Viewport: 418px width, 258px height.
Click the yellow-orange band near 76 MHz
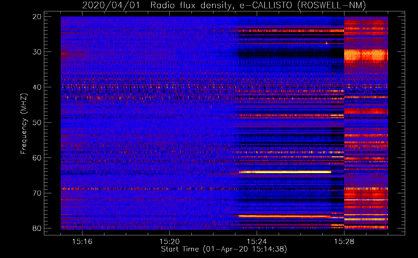click(285, 216)
